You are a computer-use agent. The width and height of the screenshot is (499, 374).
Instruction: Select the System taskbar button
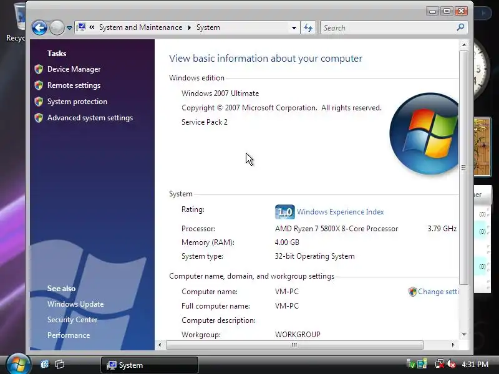[x=150, y=365]
